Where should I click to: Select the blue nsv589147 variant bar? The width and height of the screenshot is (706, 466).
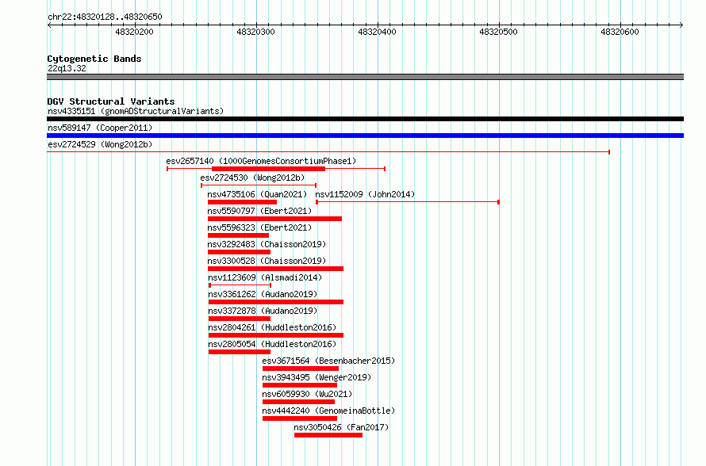[x=365, y=136]
